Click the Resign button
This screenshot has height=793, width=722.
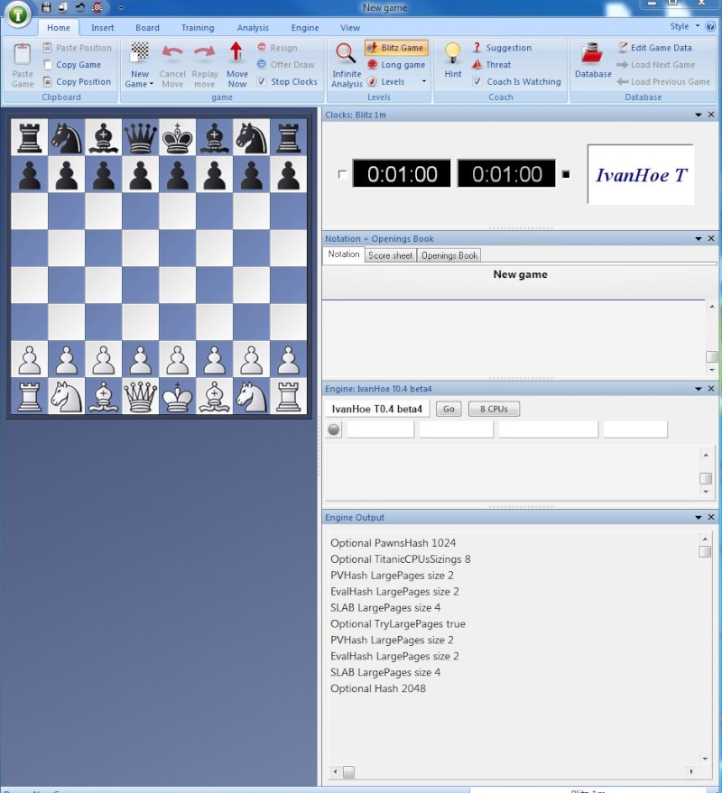[277, 48]
